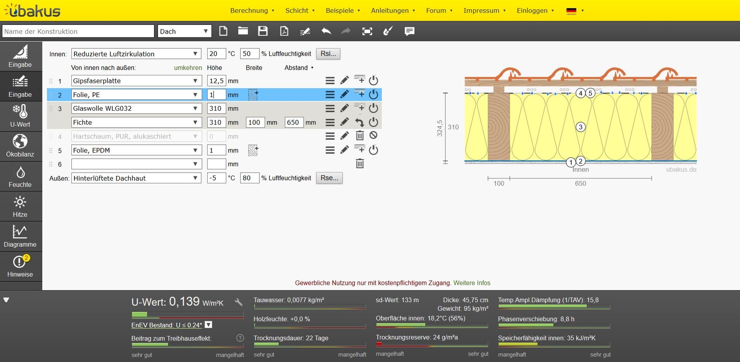This screenshot has width=740, height=362.
Task: Re-enable the disabled Hartschaum PUR layer
Action: [373, 136]
